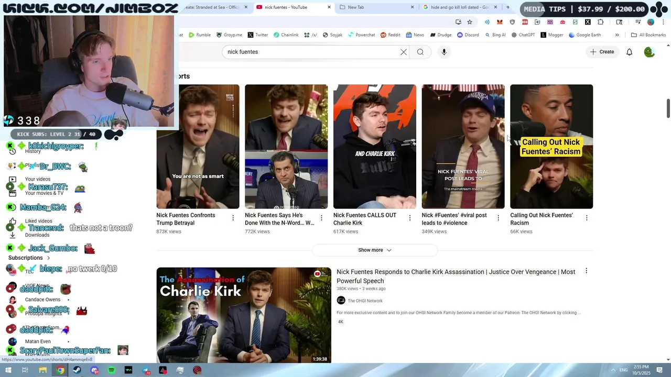The height and width of the screenshot is (377, 671).
Task: Click the Powerchat bookmark
Action: point(361,35)
